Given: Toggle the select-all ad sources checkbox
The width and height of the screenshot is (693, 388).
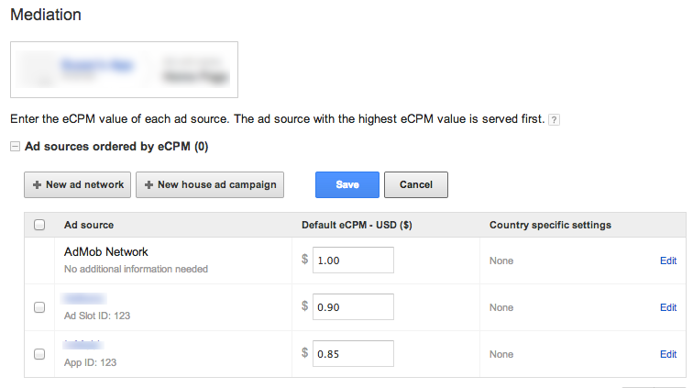Looking at the screenshot, I should [x=39, y=225].
